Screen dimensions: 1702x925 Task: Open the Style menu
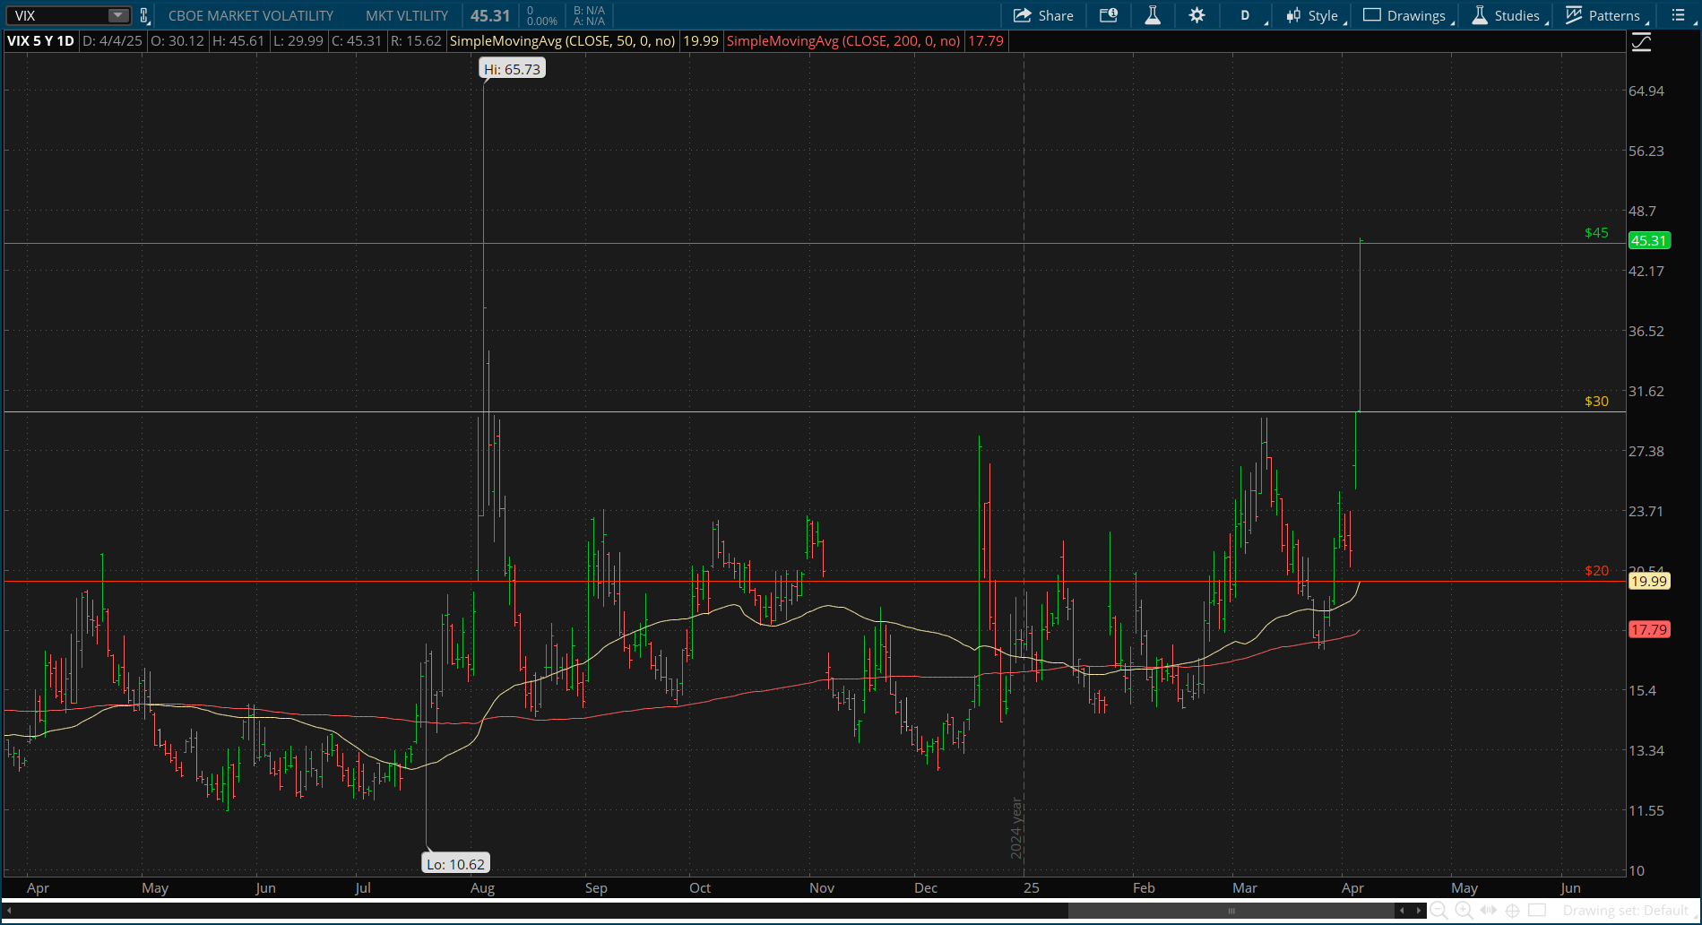tap(1315, 15)
